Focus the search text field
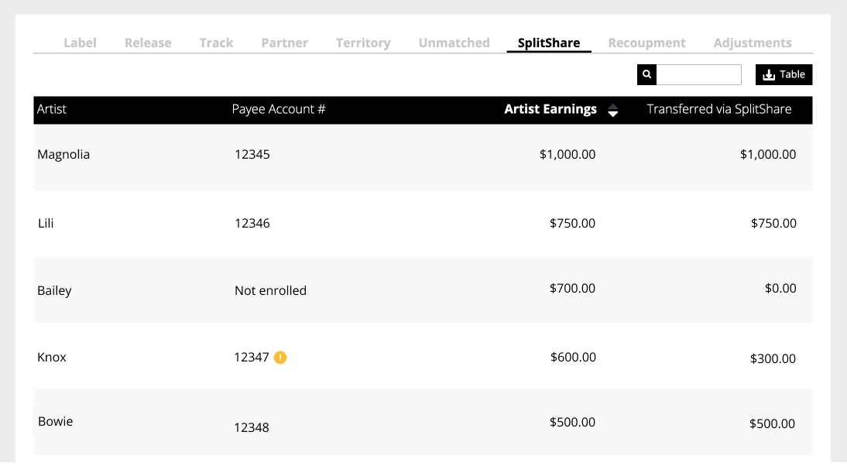 (699, 74)
